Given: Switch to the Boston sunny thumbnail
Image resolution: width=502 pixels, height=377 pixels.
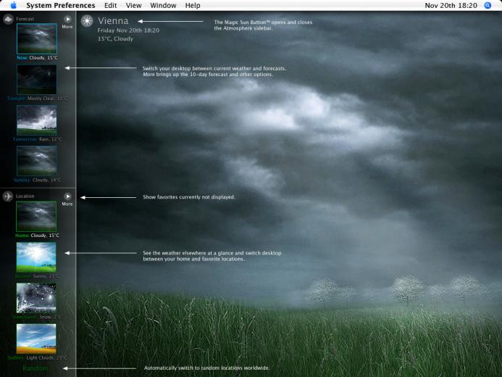Looking at the screenshot, I should pyautogui.click(x=36, y=257).
